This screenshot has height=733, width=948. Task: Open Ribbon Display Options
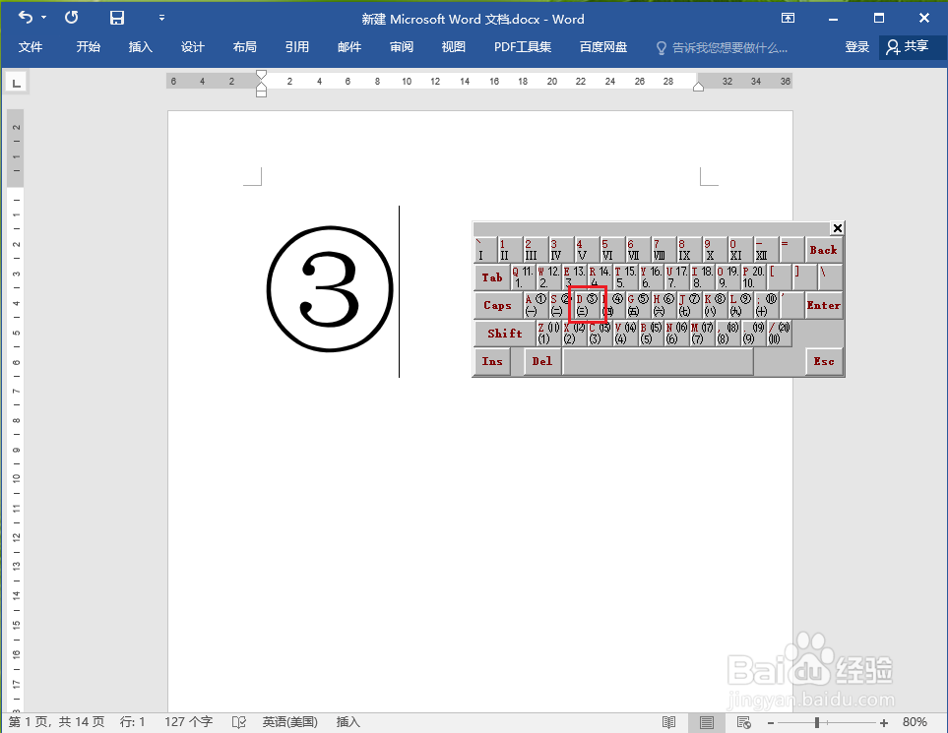[788, 18]
